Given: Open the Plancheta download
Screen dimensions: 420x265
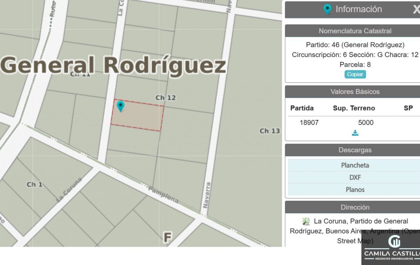Looking at the screenshot, I should [355, 165].
